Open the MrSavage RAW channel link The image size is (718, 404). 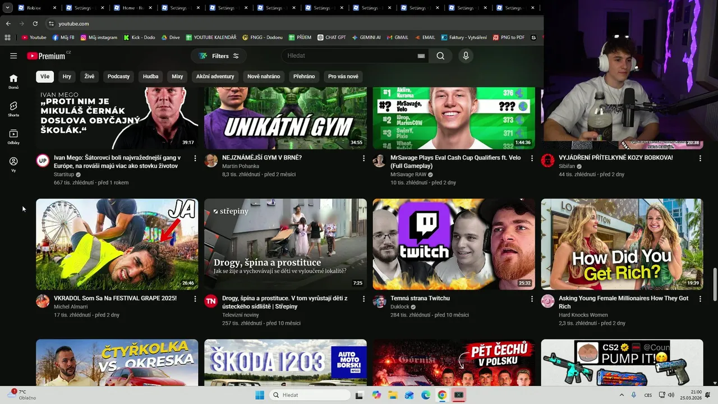408,175
